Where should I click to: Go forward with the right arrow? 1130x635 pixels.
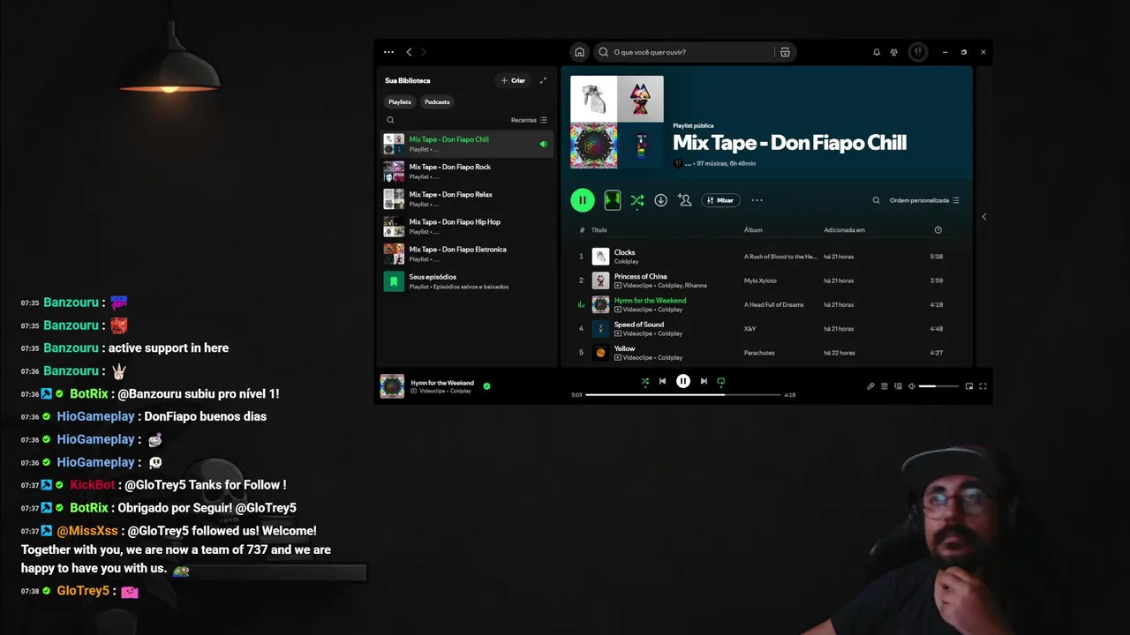click(423, 52)
